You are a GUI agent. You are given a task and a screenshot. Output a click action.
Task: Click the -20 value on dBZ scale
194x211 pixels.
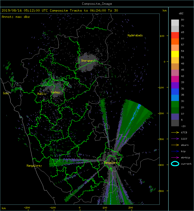click(183, 126)
